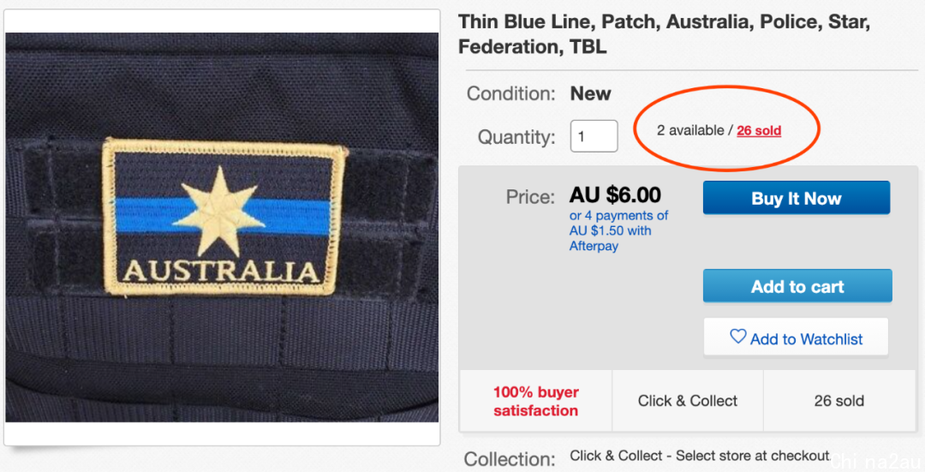Click the AUSTRALIA lettering on the patch
The image size is (925, 472).
(x=221, y=272)
